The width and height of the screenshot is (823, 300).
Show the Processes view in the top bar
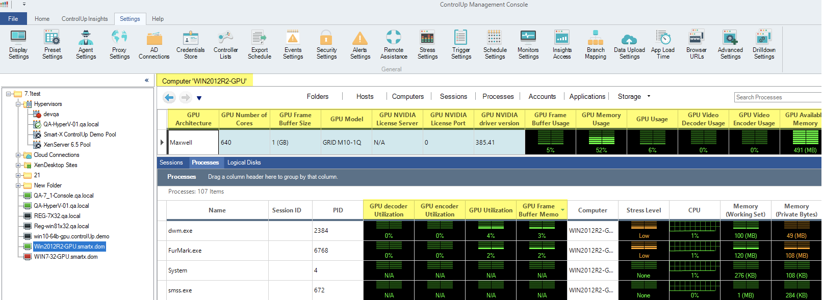(x=498, y=96)
